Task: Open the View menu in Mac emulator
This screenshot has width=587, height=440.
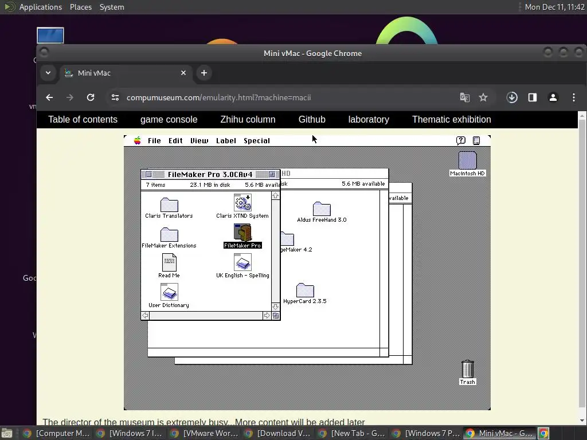Action: point(199,141)
